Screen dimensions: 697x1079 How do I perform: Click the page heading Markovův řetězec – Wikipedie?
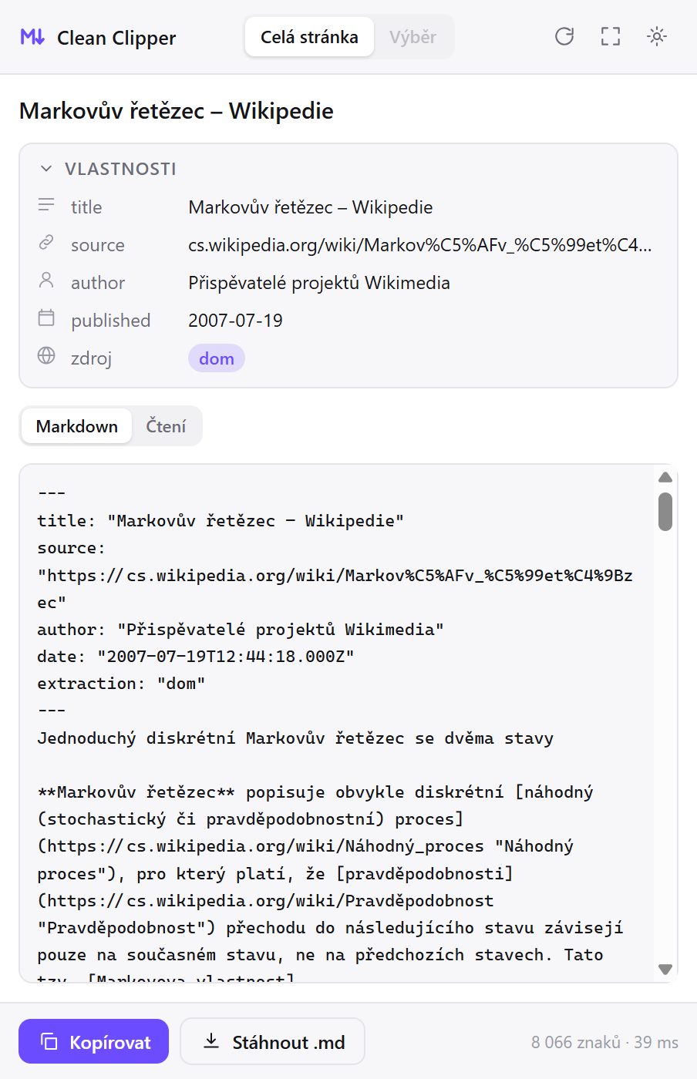(177, 111)
